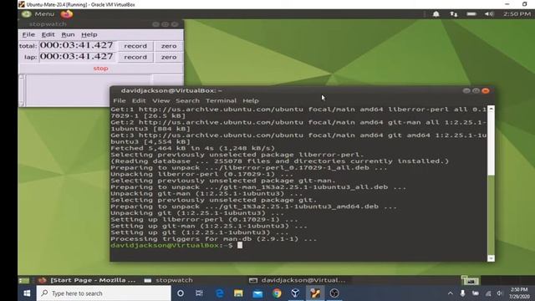
Task: Switch to stopwatch taskbar entry
Action: point(169,280)
